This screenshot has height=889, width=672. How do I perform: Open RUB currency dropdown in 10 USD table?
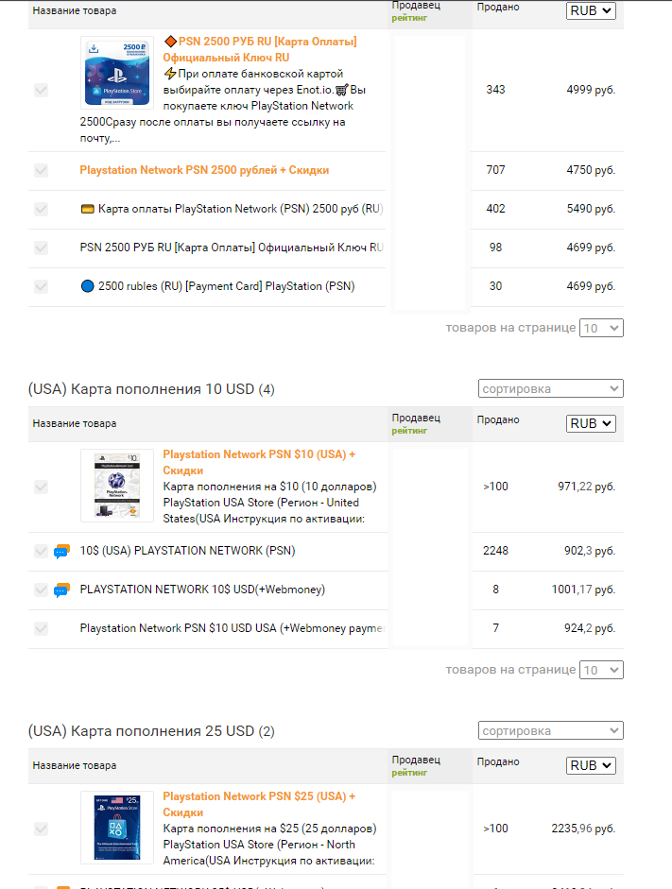coord(591,423)
